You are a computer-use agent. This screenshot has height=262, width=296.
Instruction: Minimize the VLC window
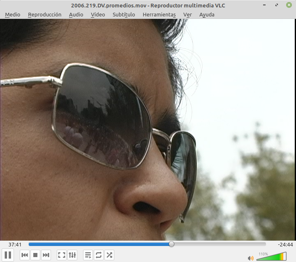pyautogui.click(x=264, y=5)
